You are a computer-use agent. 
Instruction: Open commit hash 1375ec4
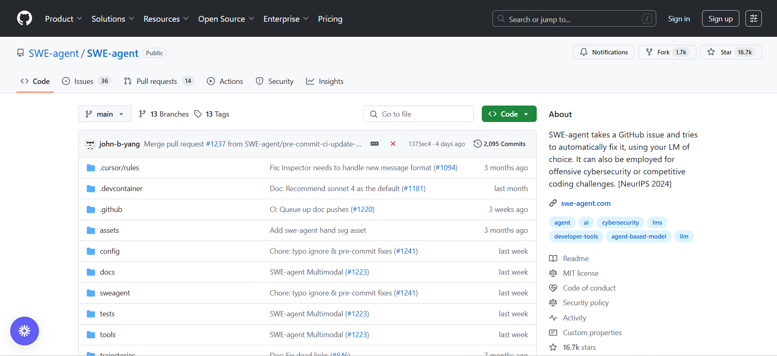[x=420, y=144]
